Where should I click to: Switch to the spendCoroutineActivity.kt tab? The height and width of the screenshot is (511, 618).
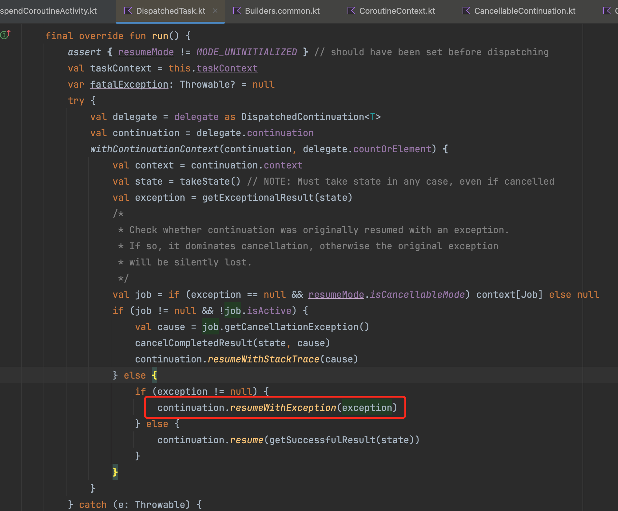pos(48,11)
